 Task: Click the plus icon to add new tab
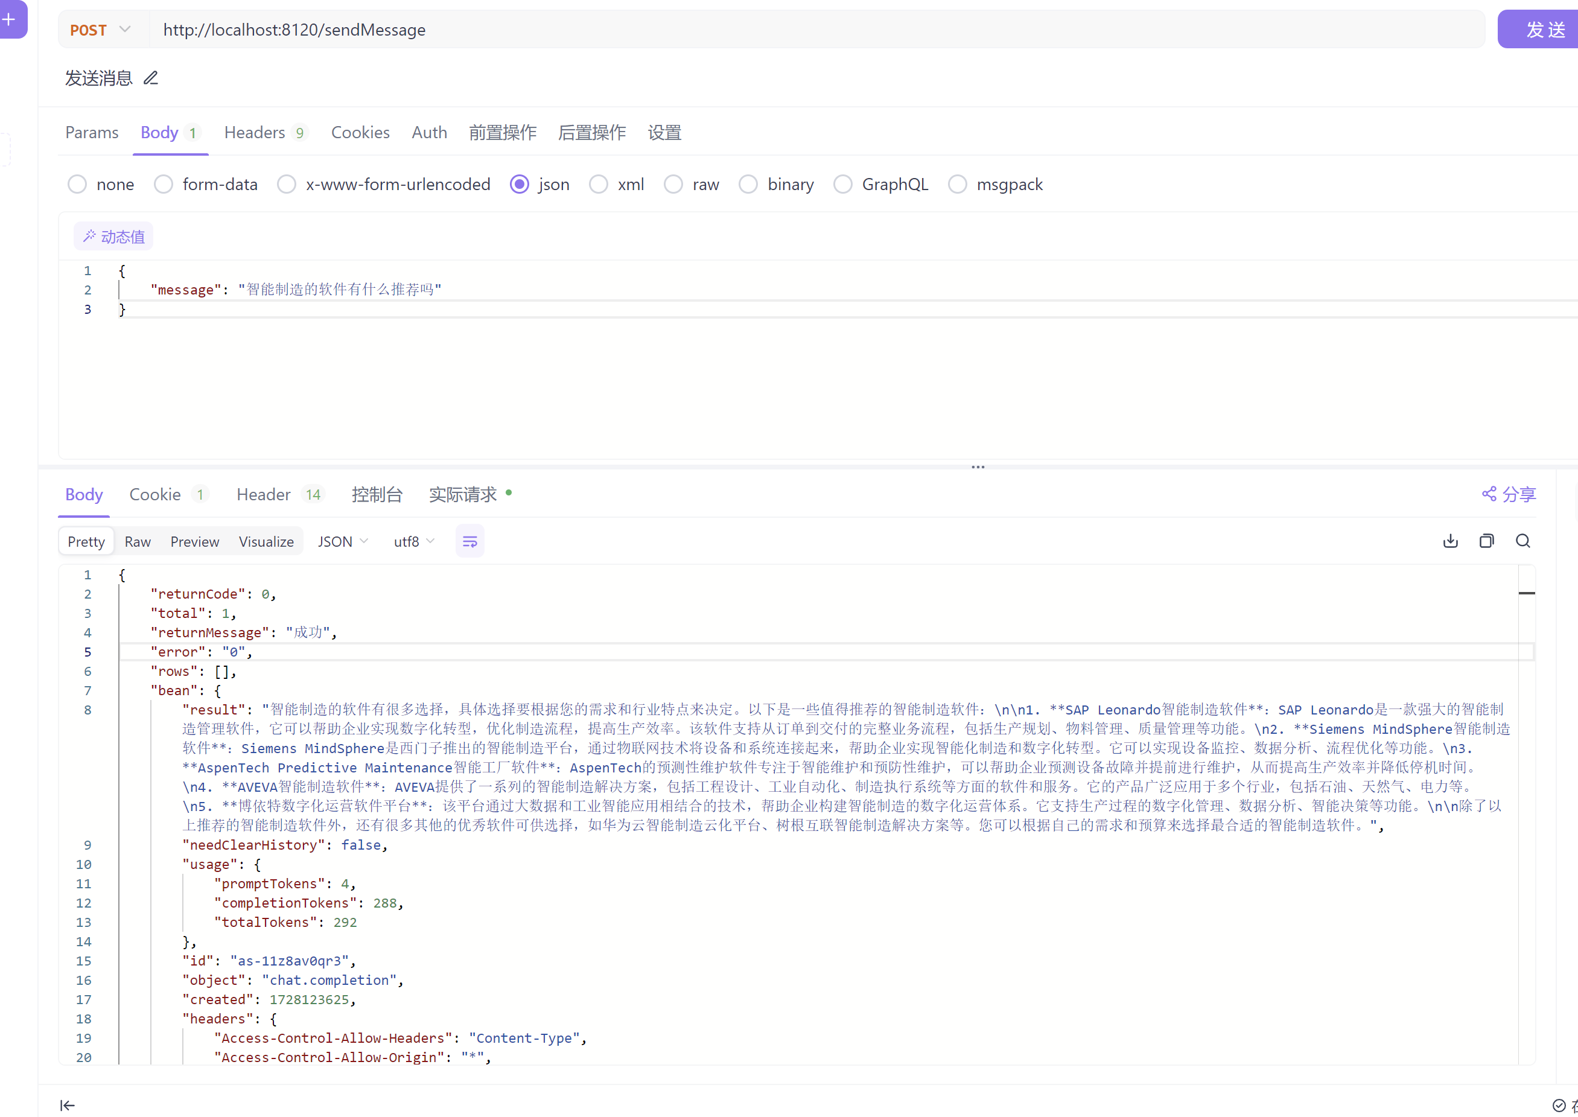(10, 19)
